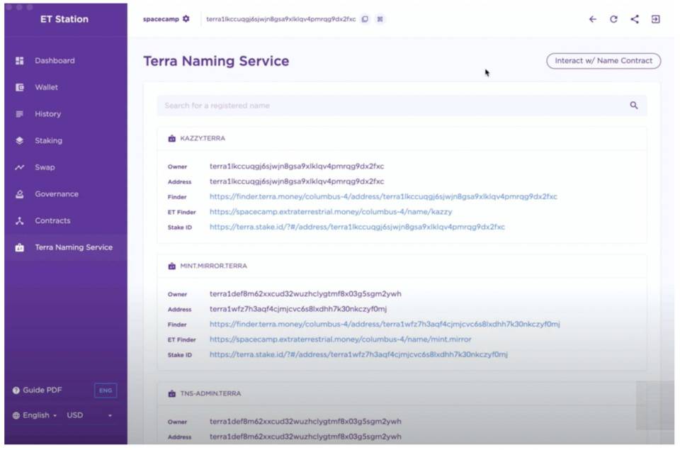Click TNS-ADMIN.TERRA Owner address value

pyautogui.click(x=305, y=422)
